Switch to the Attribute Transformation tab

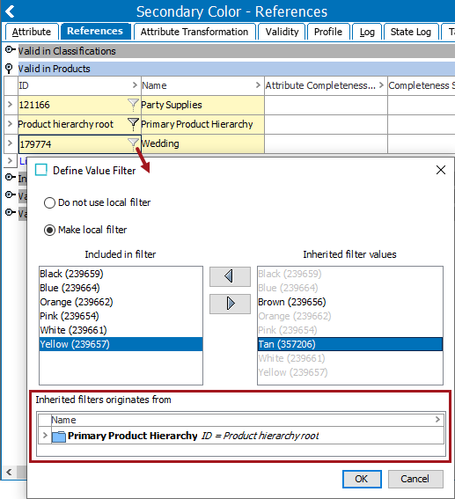tap(194, 32)
